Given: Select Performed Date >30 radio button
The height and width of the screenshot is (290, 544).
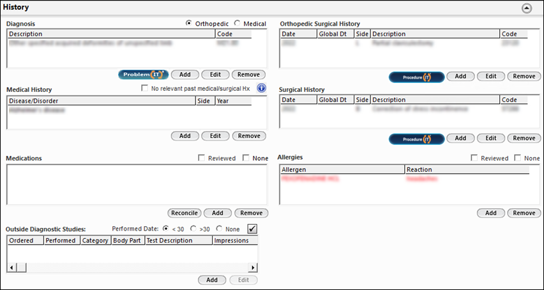Looking at the screenshot, I should [x=193, y=229].
